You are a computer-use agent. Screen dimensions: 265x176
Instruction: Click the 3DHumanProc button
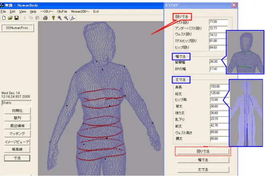18,28
